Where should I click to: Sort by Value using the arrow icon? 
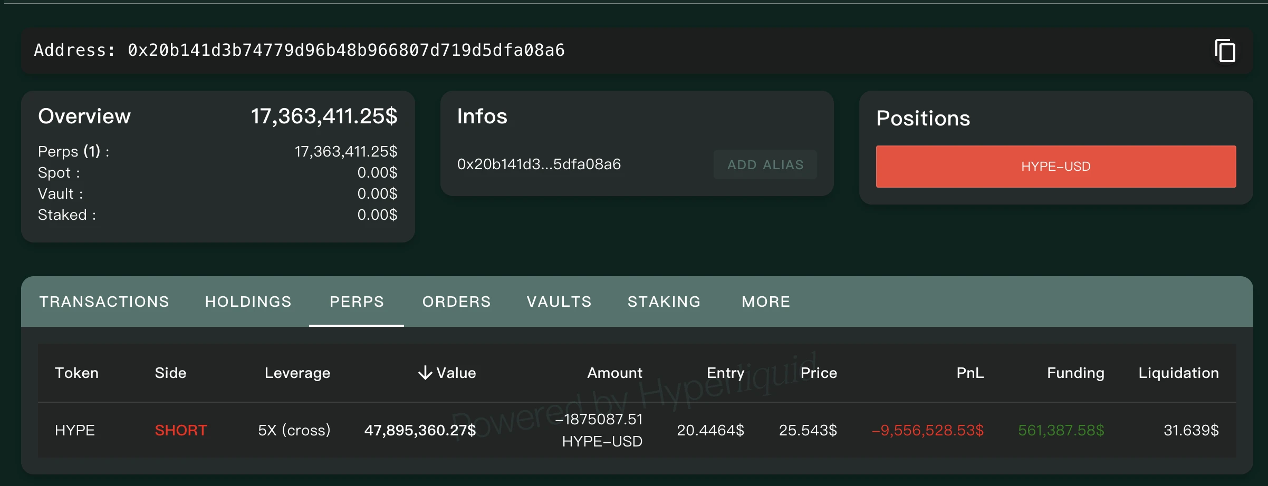click(425, 373)
